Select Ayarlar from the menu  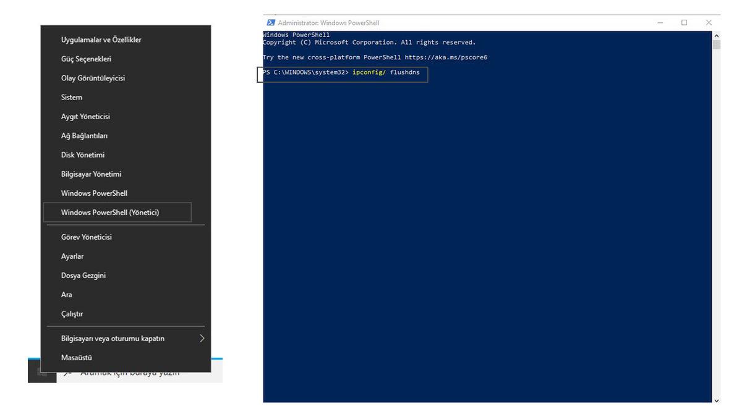[72, 256]
